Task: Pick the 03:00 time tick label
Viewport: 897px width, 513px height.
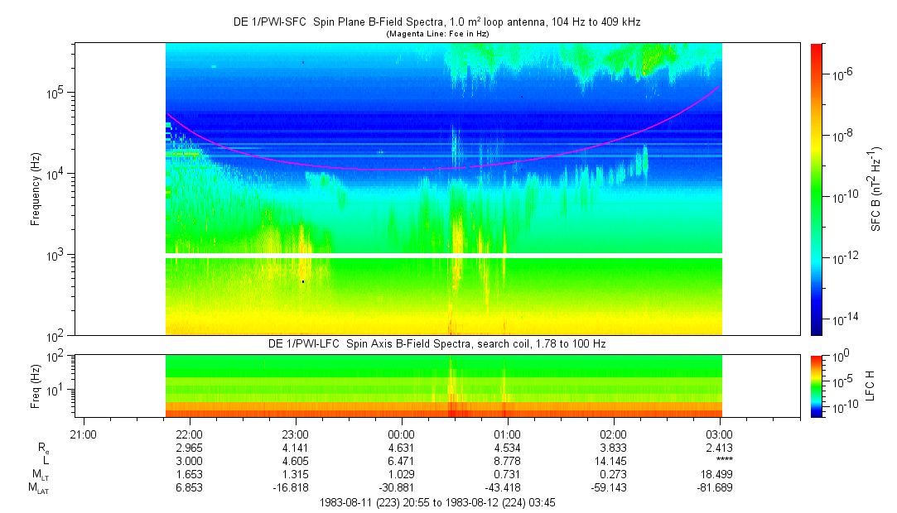Action: [x=720, y=434]
